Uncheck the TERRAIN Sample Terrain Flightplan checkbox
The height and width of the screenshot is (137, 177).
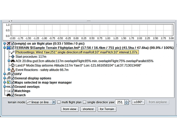click(12, 48)
